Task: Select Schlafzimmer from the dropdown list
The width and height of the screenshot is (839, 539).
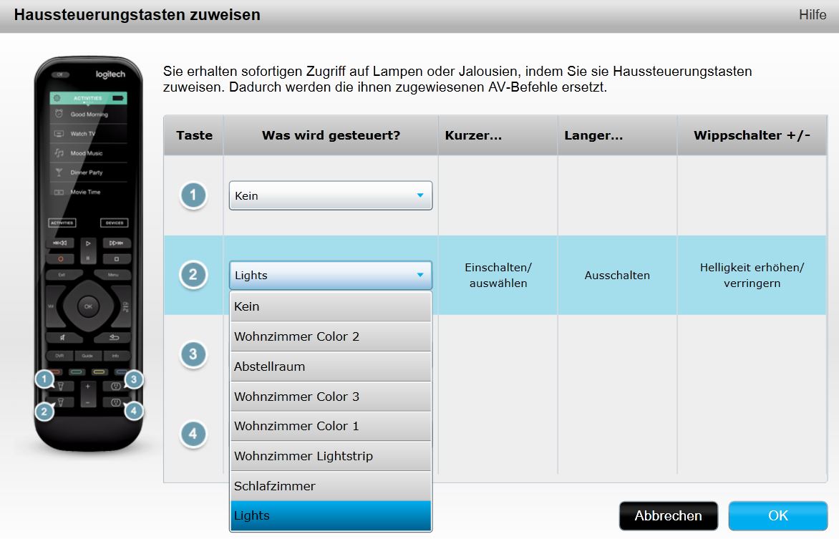Action: pos(331,486)
